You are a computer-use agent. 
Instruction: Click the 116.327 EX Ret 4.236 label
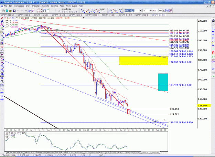pos(181,122)
